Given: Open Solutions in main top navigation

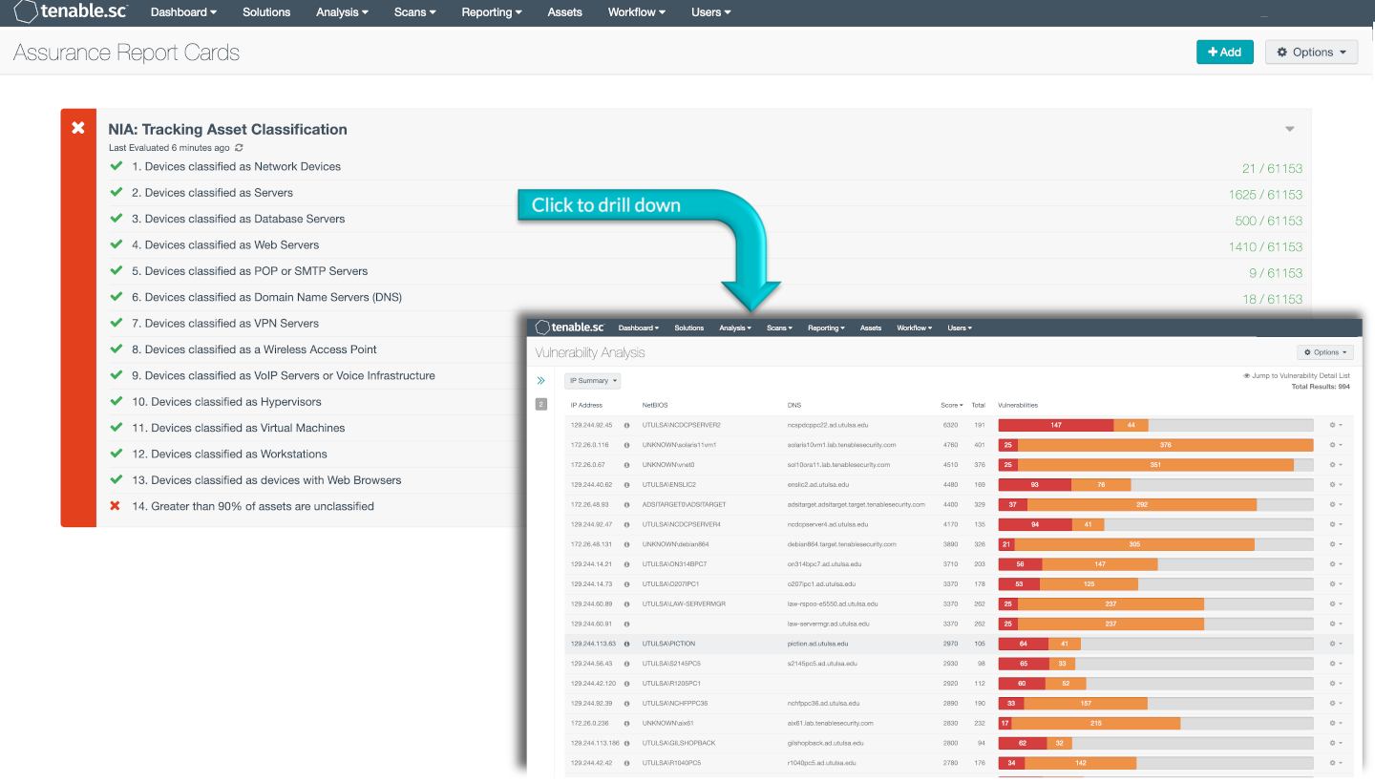Looking at the screenshot, I should tap(266, 12).
